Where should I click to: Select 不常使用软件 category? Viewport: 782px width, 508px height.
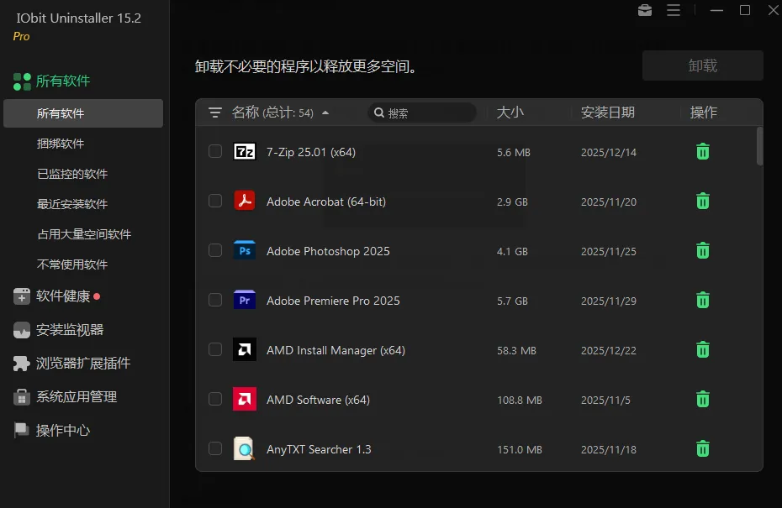pos(72,264)
